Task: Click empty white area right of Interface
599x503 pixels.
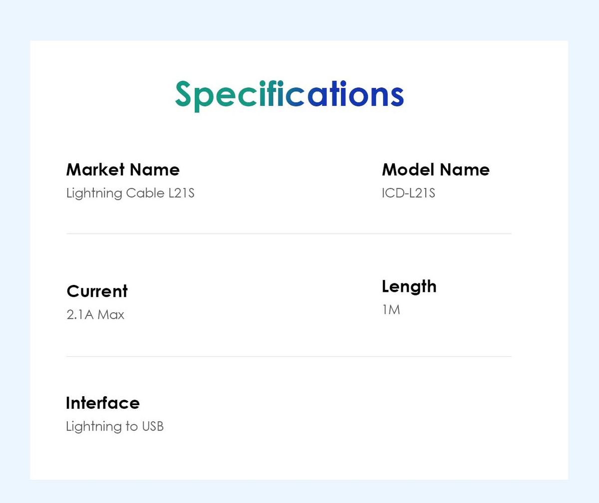Action: coord(374,414)
